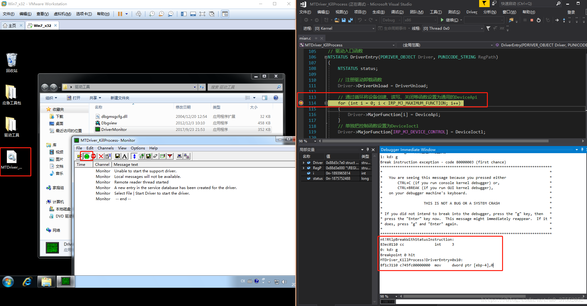Image resolution: width=587 pixels, height=306 pixels.
Task: Click the 搜索 驱动工具 search box in Explorer
Action: 245,87
